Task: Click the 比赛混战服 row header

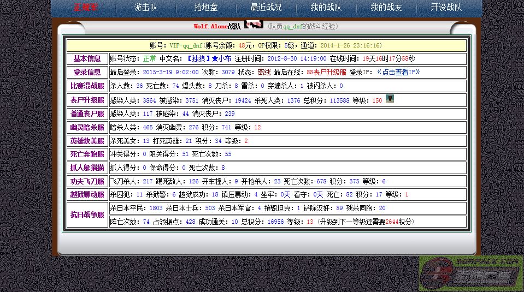Action: [87, 86]
